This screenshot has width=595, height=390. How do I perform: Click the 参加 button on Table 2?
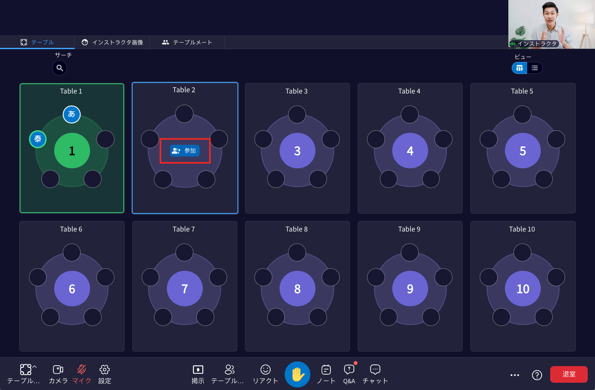[185, 151]
